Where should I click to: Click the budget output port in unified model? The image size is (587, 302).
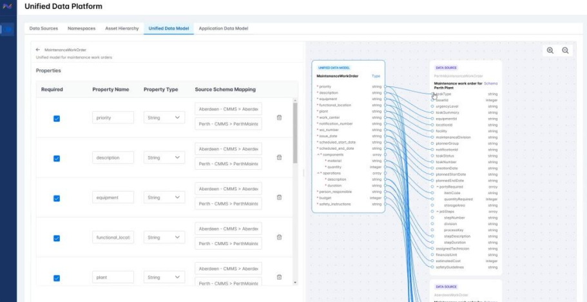tap(385, 198)
